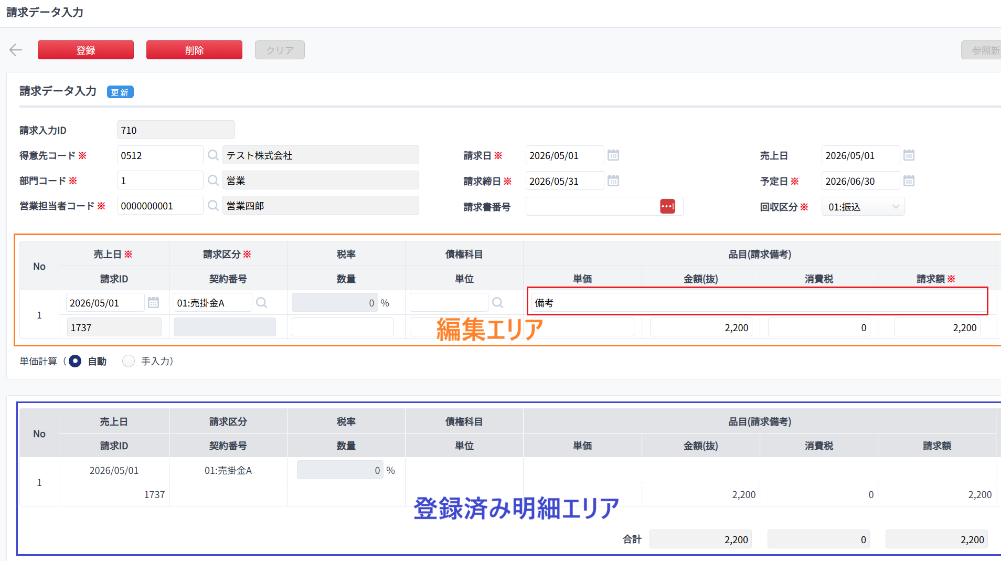Click the grey クリア button
Image resolution: width=1001 pixels, height=561 pixels.
pos(280,50)
